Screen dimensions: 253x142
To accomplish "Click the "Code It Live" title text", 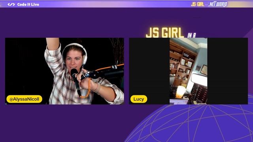I will point(28,4).
